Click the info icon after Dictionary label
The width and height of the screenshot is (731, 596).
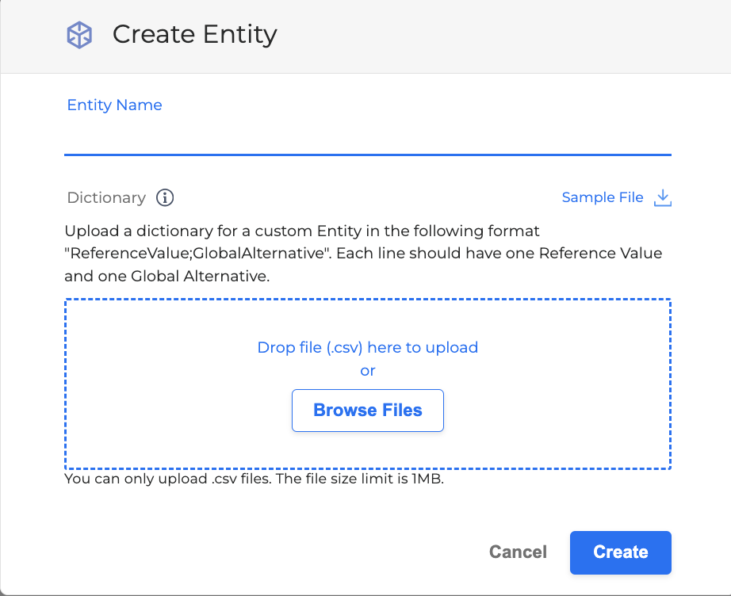[165, 197]
